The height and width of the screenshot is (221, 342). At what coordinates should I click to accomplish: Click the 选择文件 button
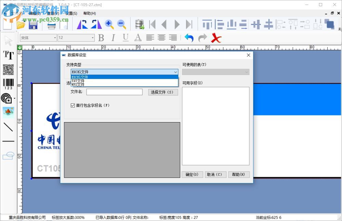pyautogui.click(x=162, y=92)
